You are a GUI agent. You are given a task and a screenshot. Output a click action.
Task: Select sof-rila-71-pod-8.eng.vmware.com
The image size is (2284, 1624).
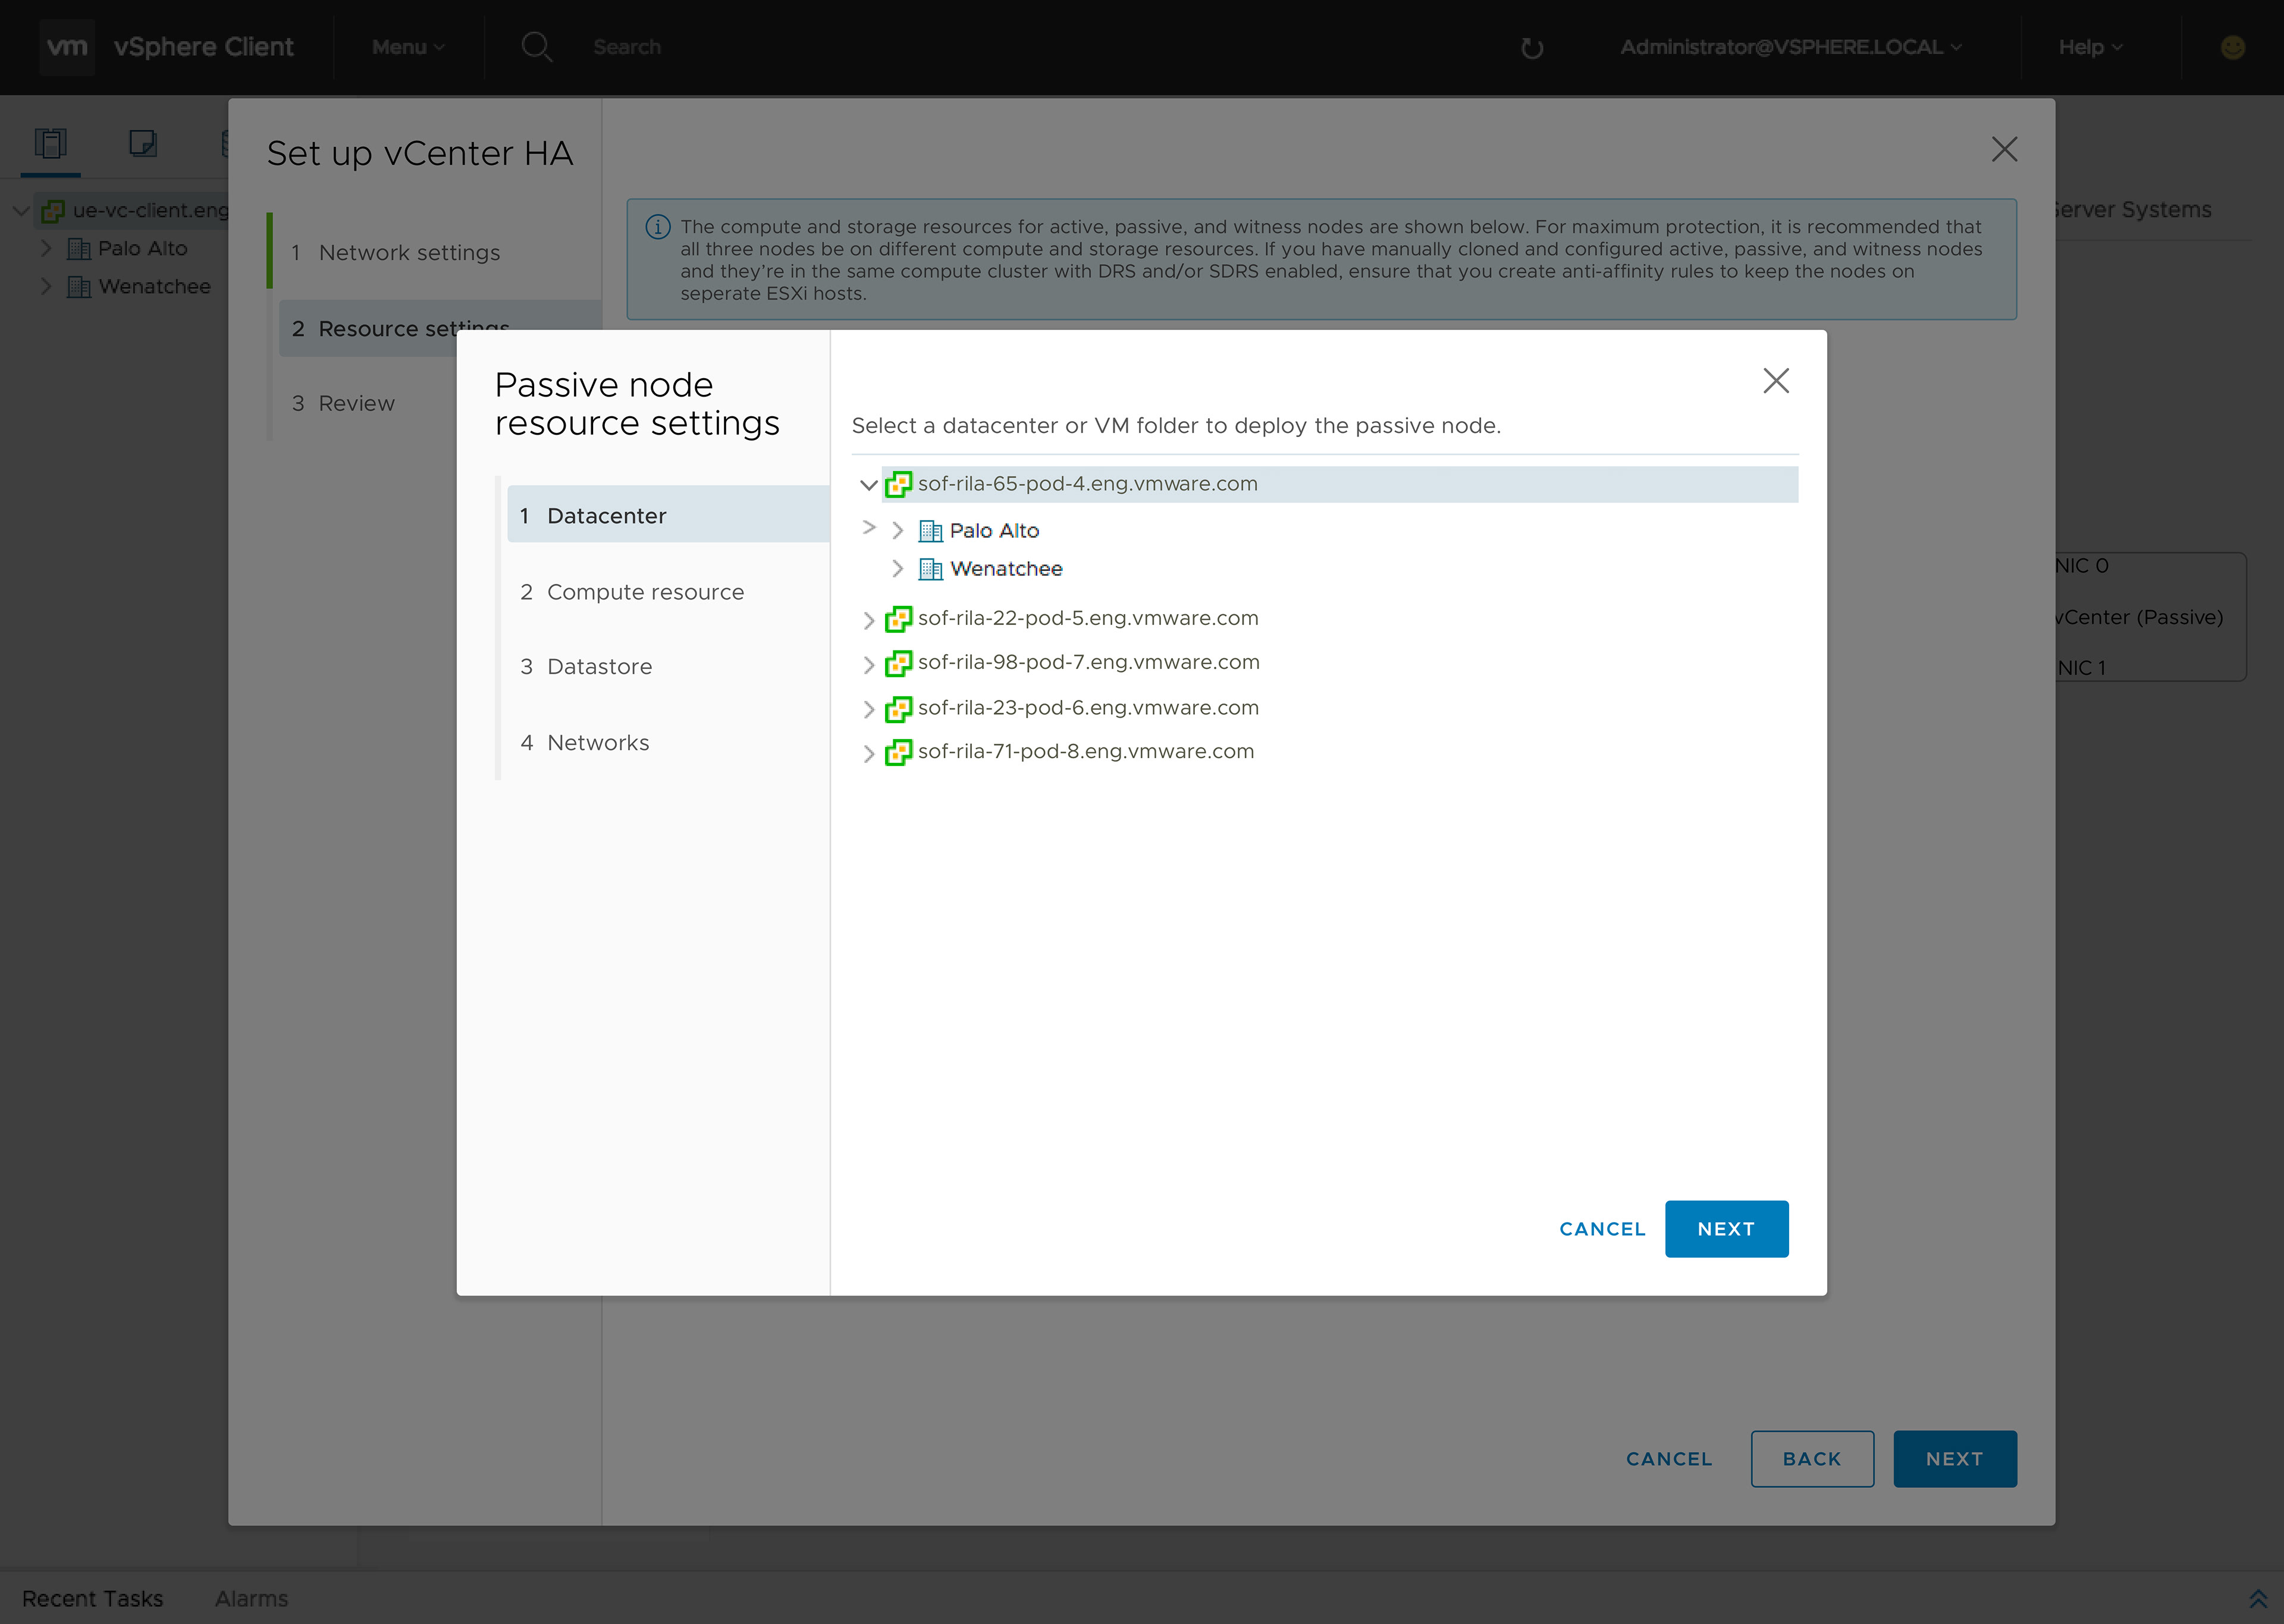coord(1086,752)
